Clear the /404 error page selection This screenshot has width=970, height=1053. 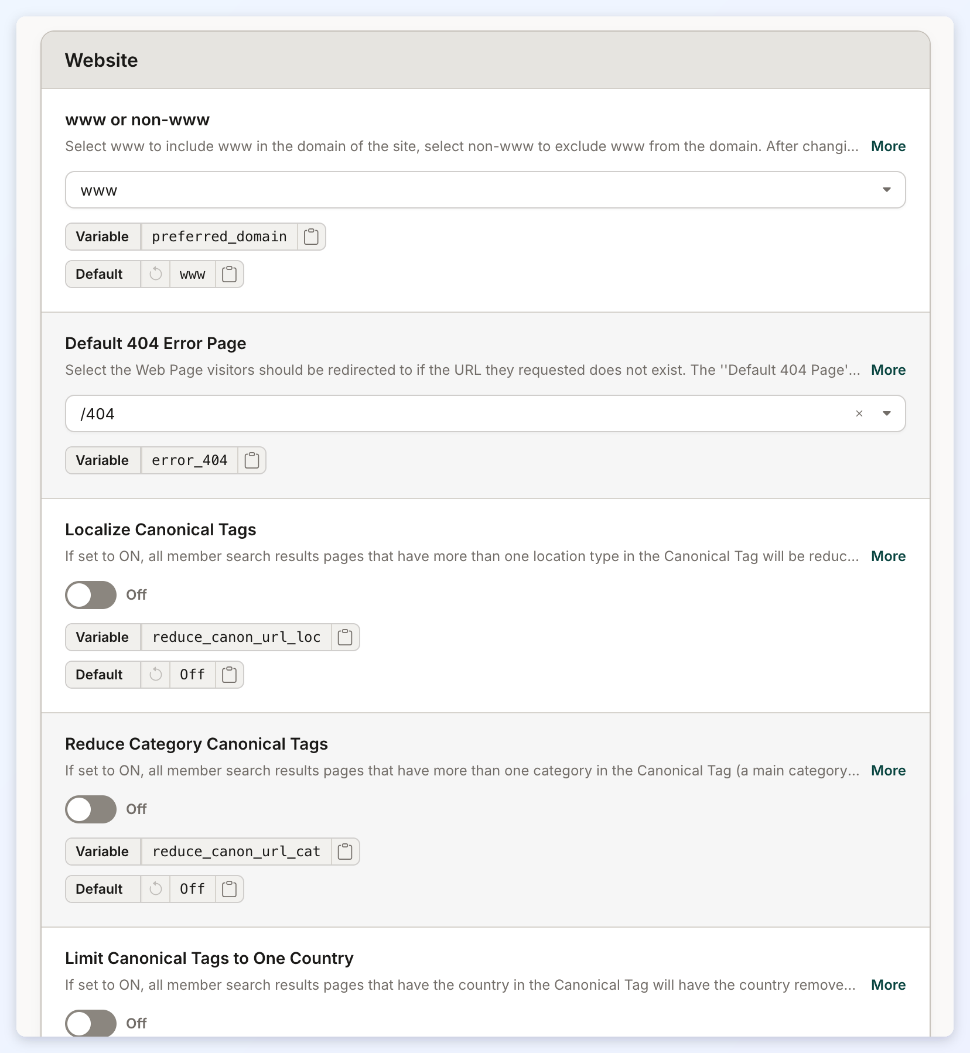point(859,413)
